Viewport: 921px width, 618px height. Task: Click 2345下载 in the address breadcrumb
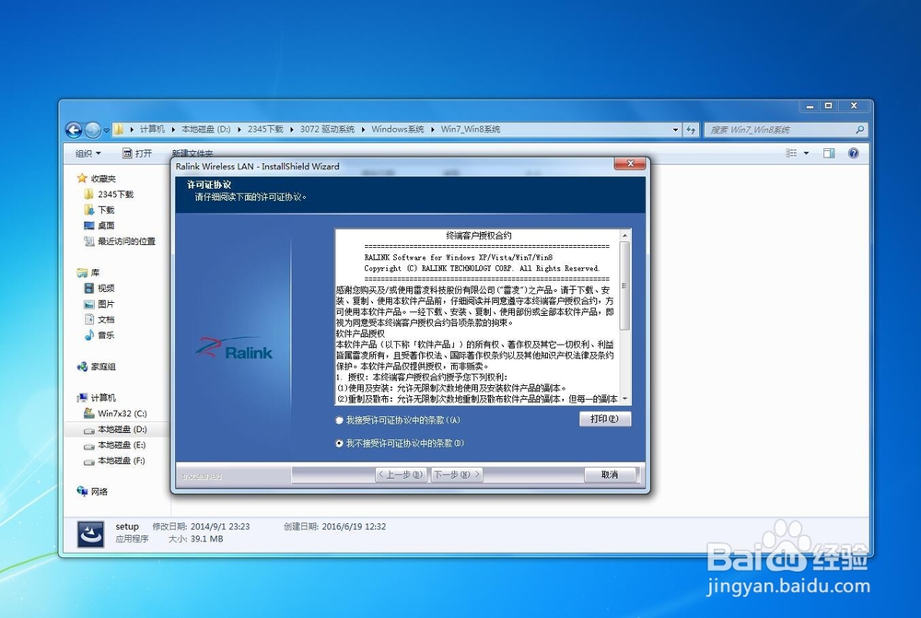tap(265, 129)
